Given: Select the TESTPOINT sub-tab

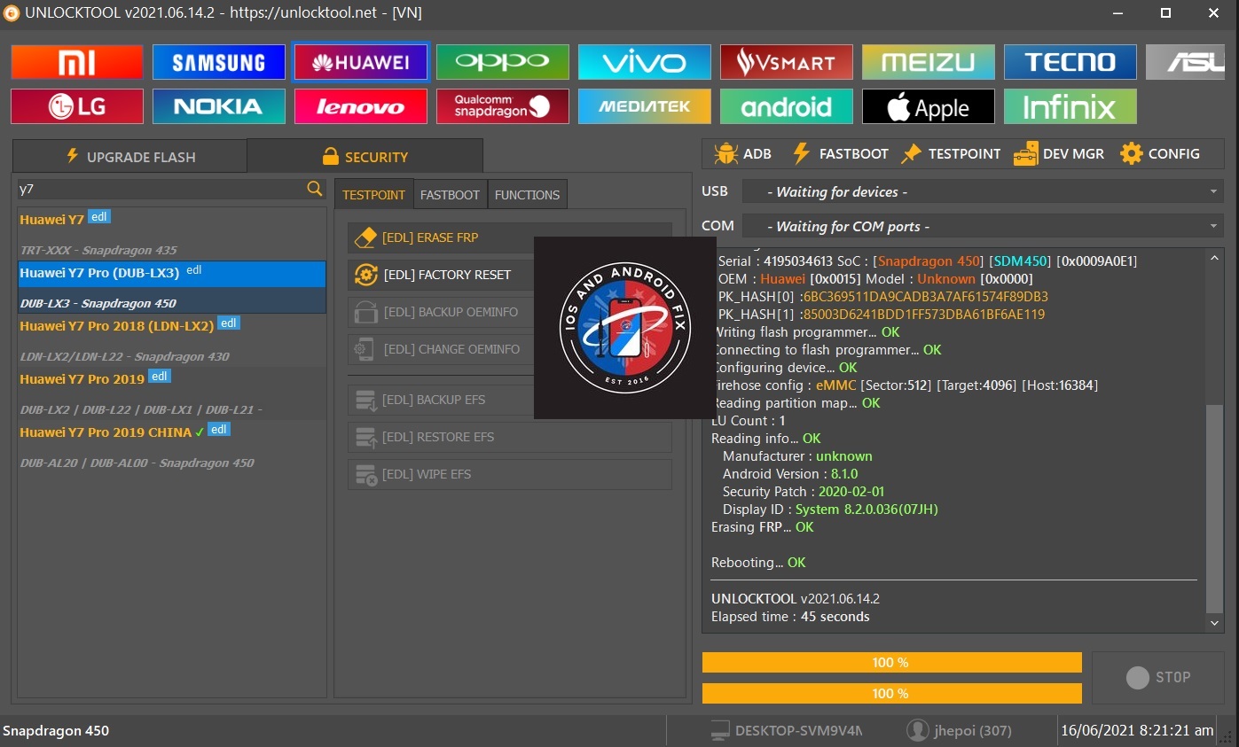Looking at the screenshot, I should [x=373, y=194].
